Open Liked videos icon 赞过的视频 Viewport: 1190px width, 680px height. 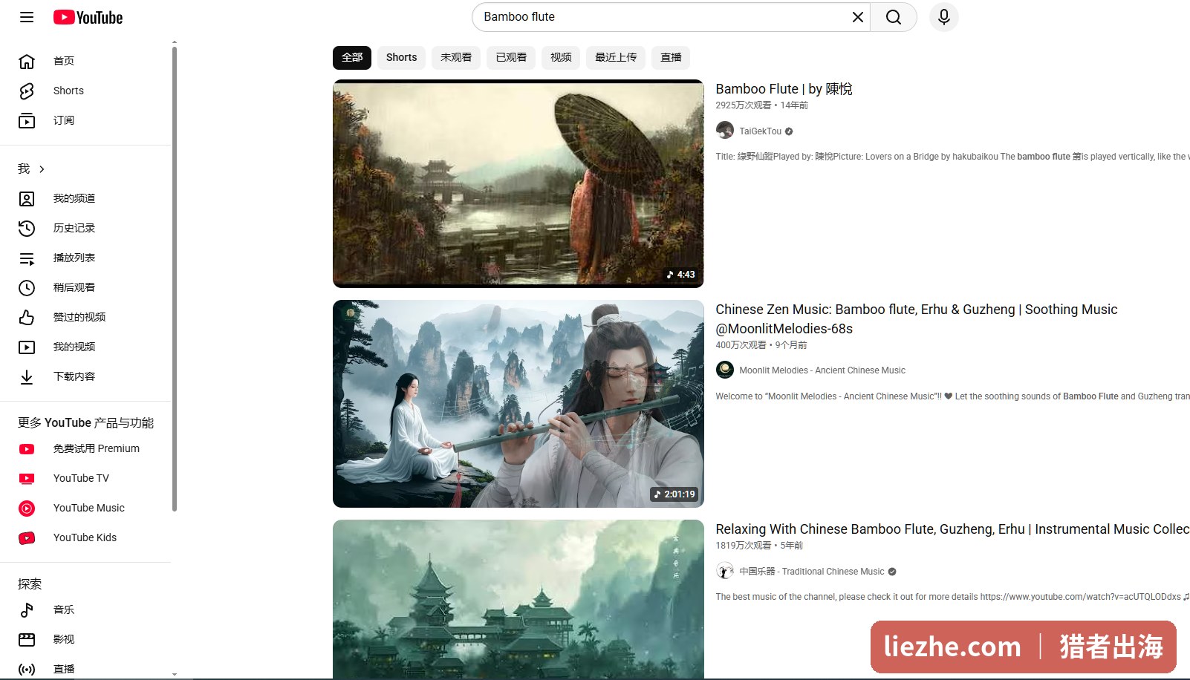point(27,317)
